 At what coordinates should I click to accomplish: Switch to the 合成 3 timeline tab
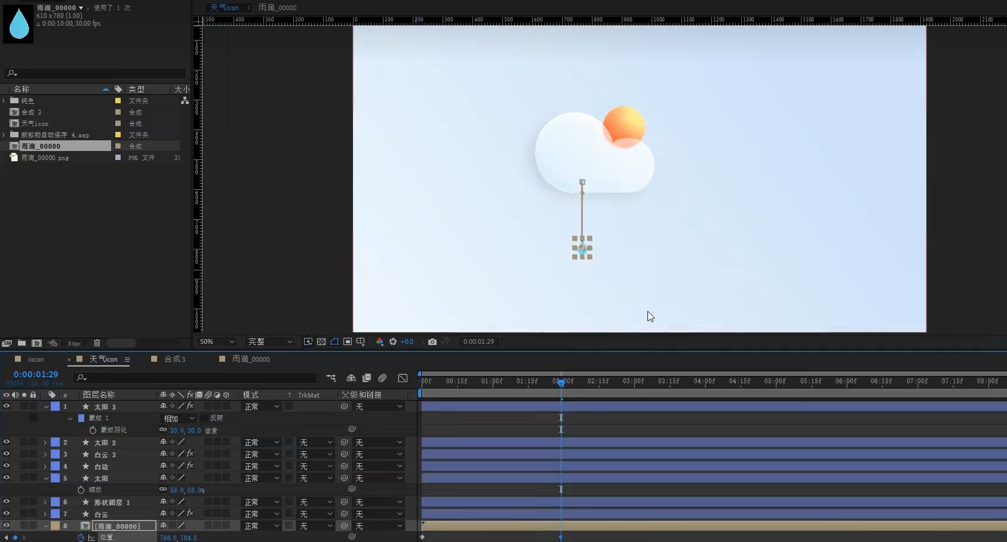(175, 359)
